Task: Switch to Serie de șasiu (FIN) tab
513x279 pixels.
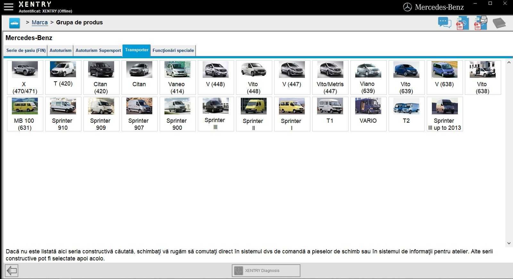Action: coord(26,51)
